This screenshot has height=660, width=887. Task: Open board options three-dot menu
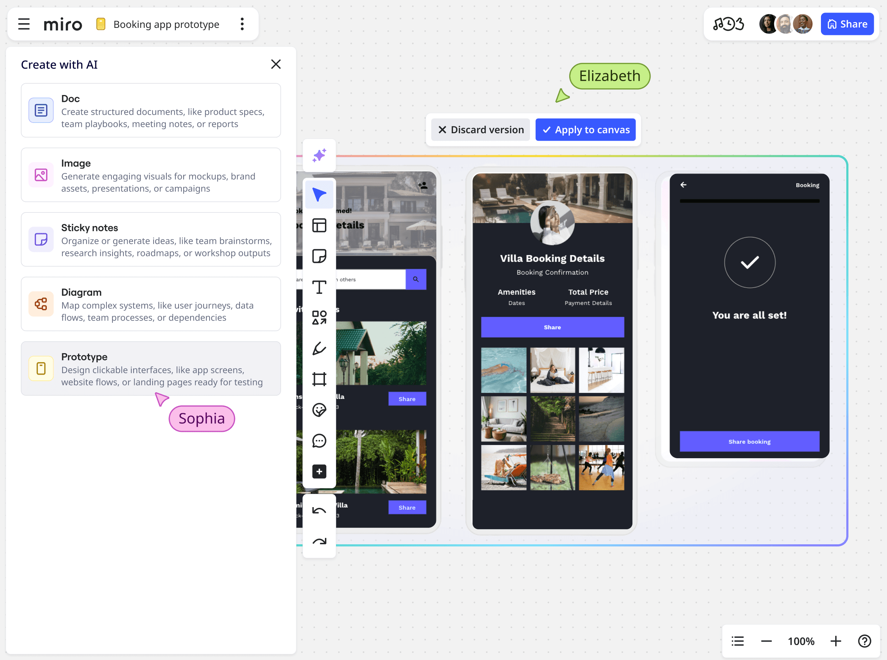pyautogui.click(x=242, y=24)
